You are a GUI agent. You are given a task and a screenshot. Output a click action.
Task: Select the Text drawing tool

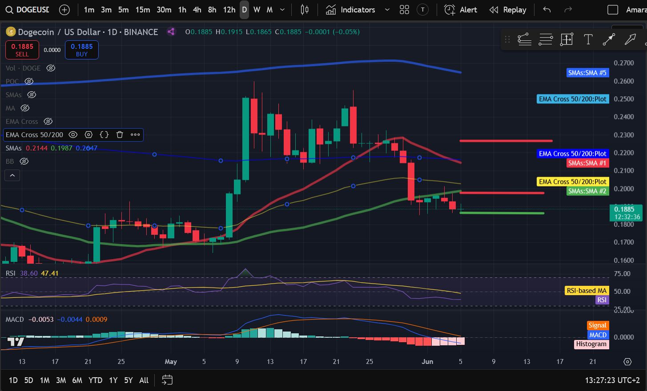588,39
